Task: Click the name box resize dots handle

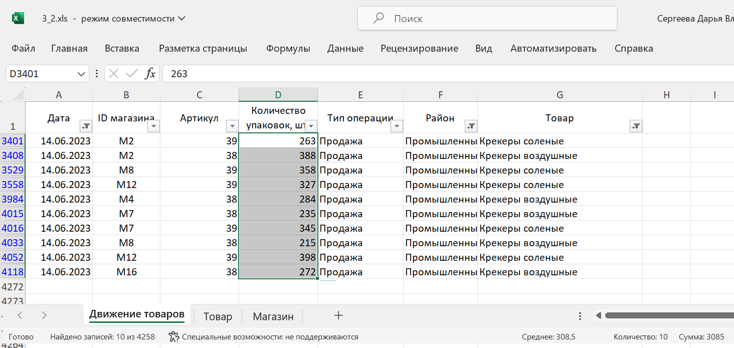Action: click(x=96, y=74)
